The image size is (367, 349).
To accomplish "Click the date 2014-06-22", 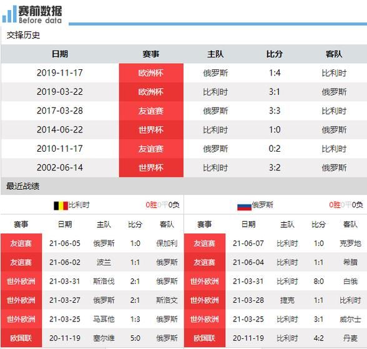I will point(60,130).
